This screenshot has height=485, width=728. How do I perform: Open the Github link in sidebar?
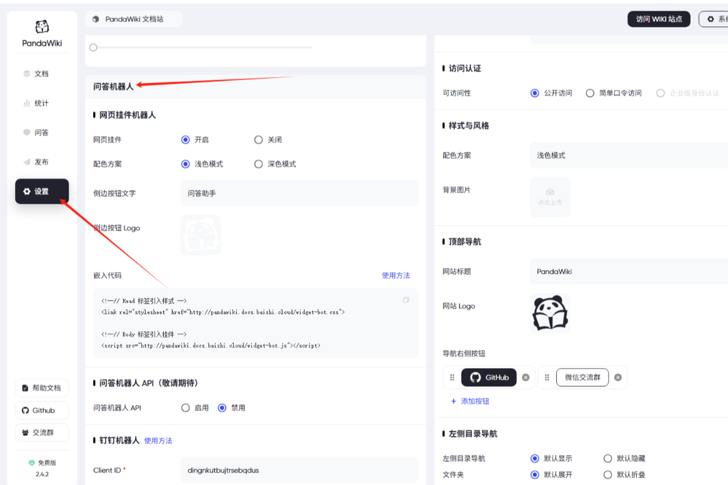42,410
